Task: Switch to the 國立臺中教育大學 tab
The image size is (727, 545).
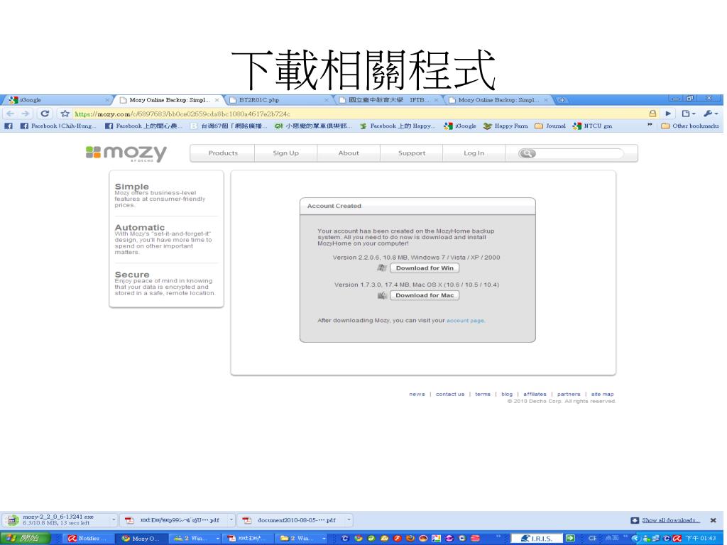Action: (x=388, y=100)
